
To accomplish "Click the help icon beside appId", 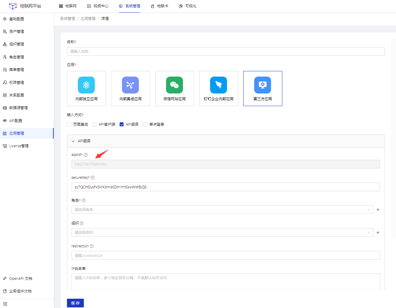I will tap(86, 155).
